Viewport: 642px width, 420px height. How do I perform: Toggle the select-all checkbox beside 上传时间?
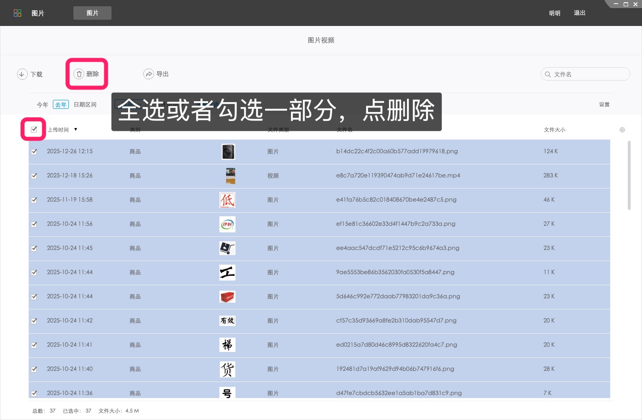tap(34, 129)
